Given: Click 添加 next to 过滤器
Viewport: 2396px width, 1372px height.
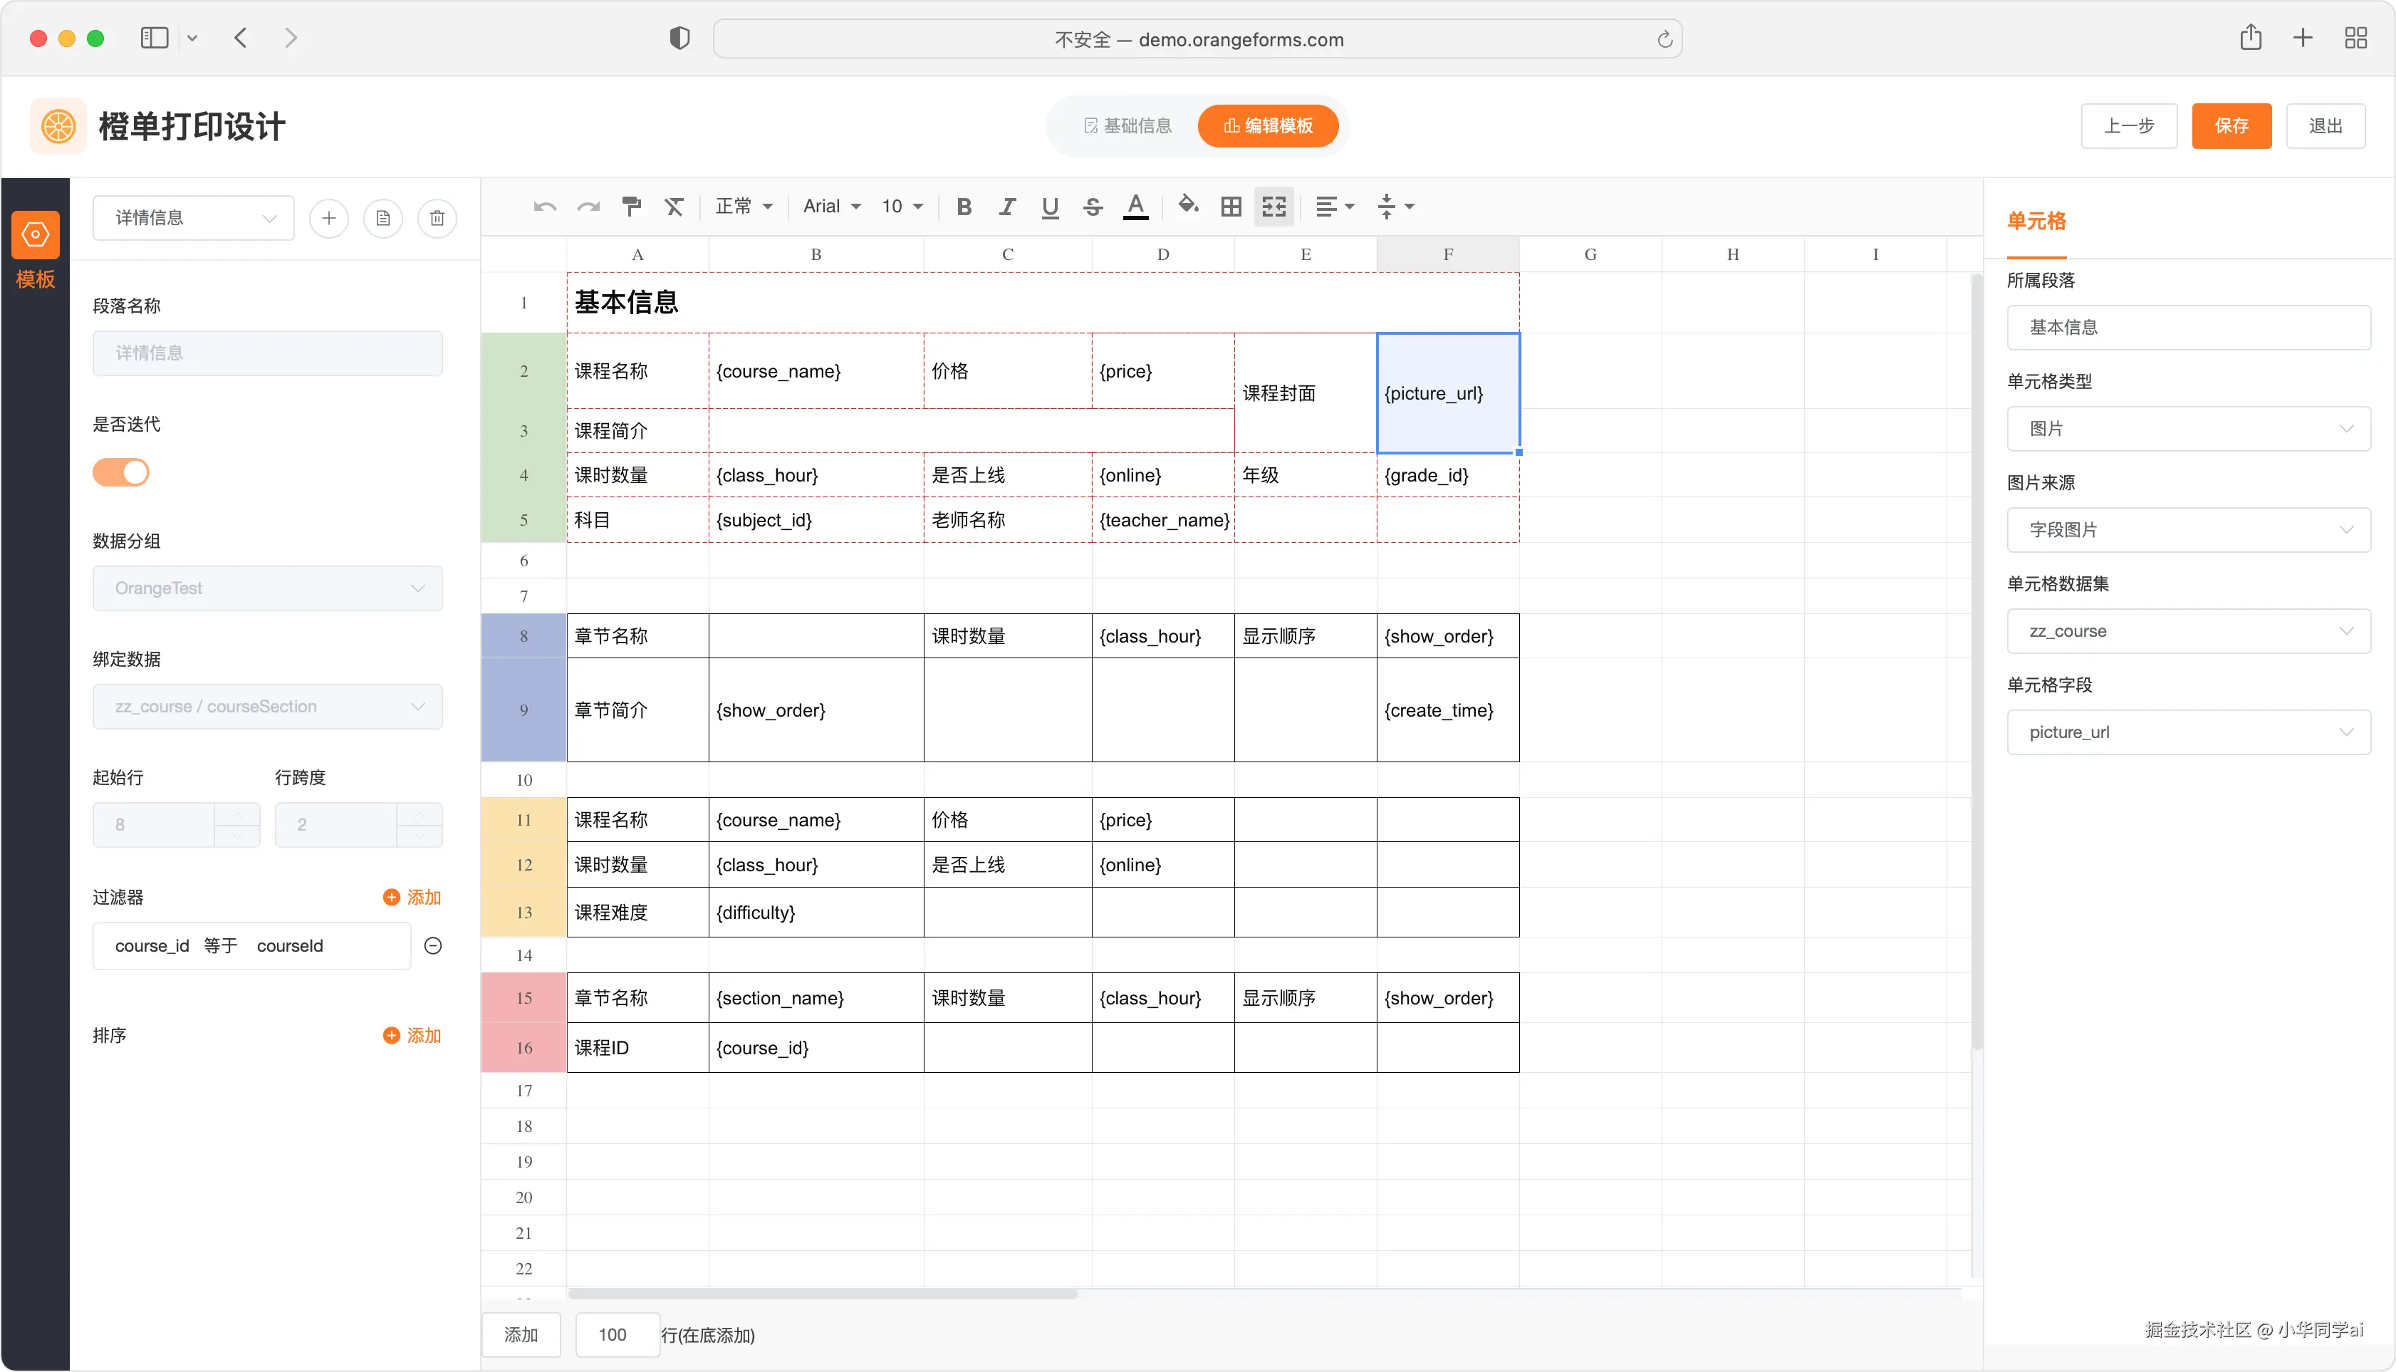Looking at the screenshot, I should (412, 897).
